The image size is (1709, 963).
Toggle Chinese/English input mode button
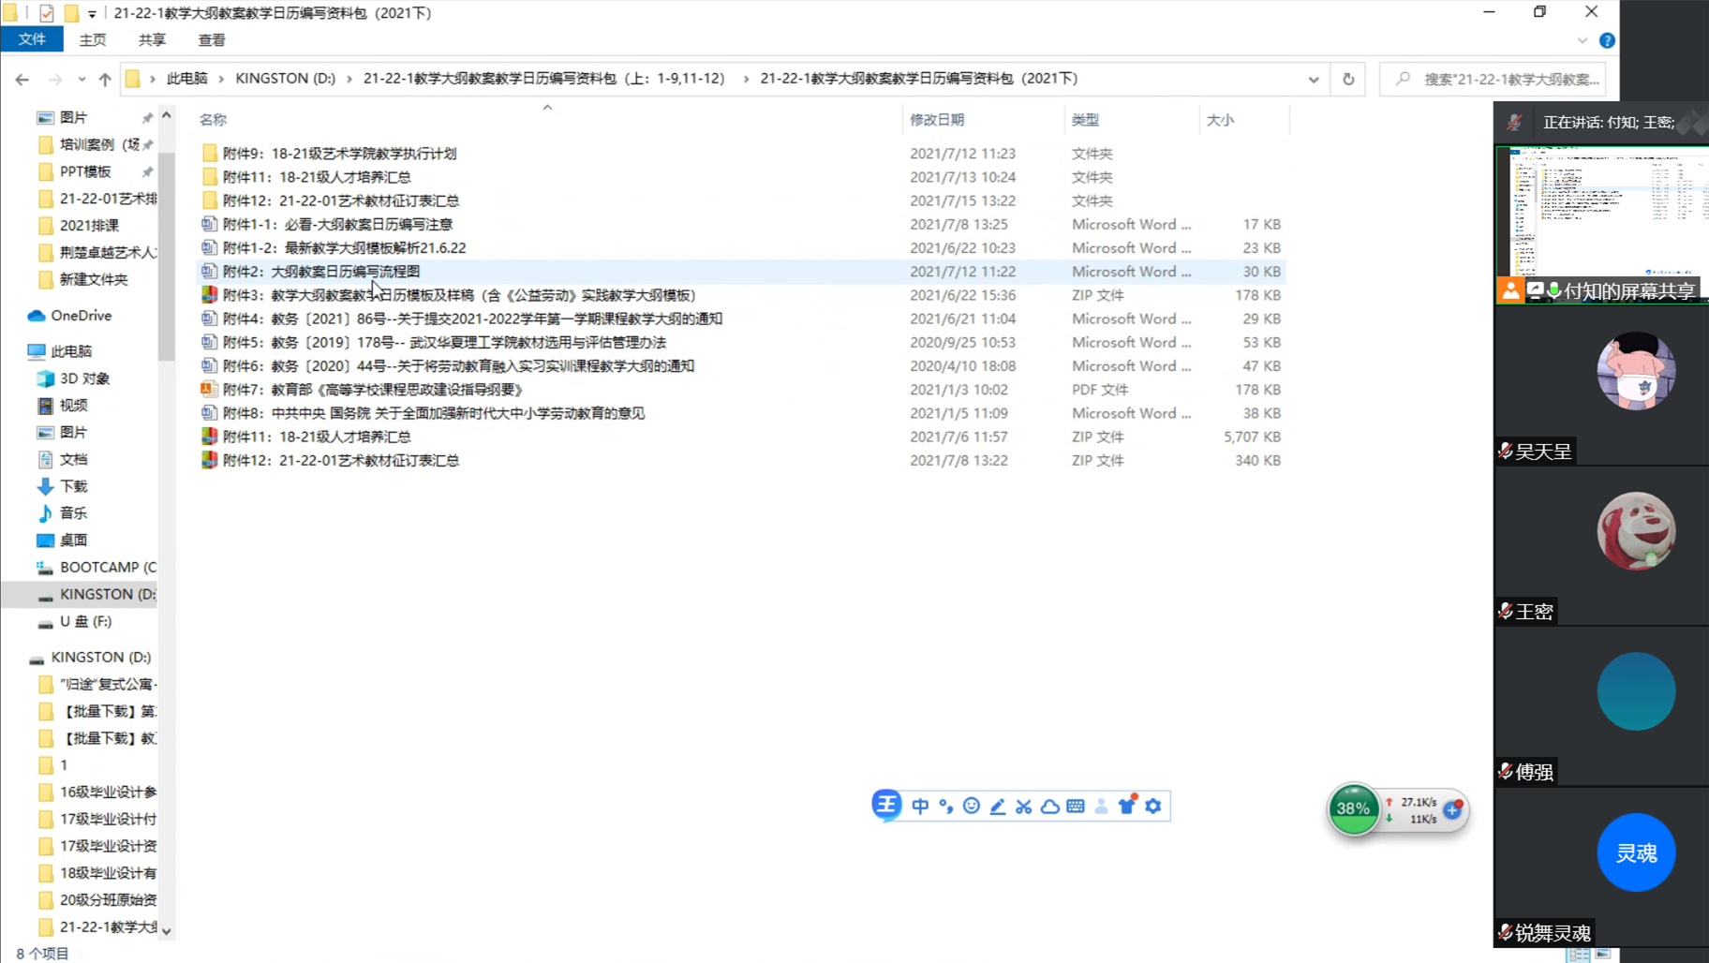[x=920, y=806]
